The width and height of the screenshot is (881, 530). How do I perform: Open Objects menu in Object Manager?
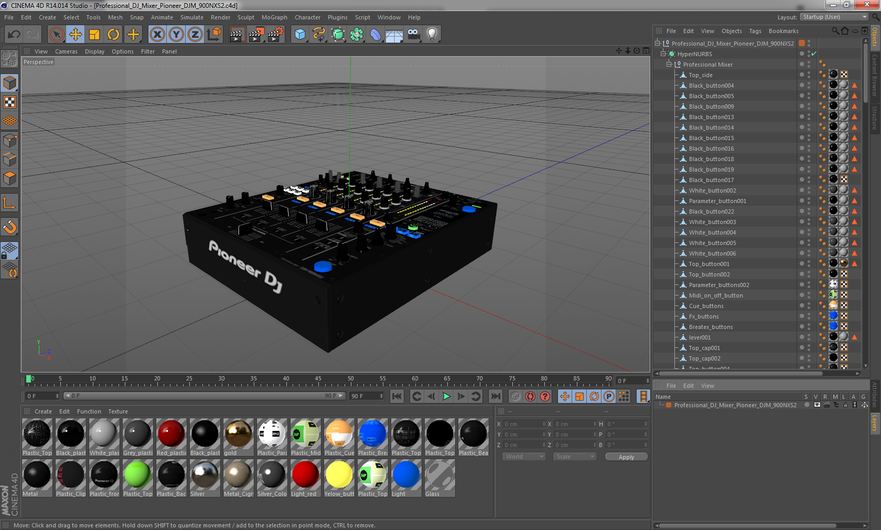732,31
